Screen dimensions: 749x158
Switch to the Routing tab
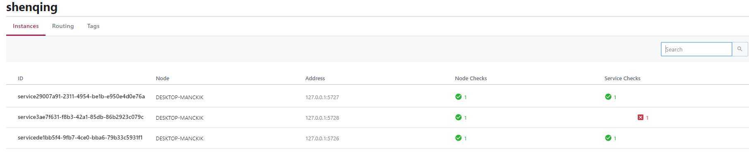(x=63, y=26)
